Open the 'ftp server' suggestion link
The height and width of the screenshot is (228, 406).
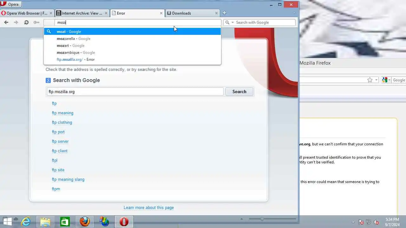[x=60, y=142]
